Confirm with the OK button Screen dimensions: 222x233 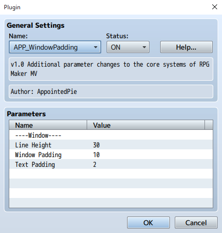coord(148,223)
